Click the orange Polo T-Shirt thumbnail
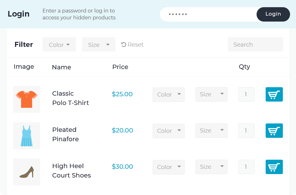 click(26, 99)
